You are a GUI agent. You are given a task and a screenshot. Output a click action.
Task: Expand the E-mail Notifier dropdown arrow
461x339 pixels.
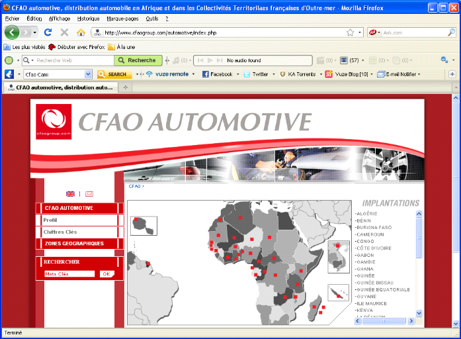point(419,74)
